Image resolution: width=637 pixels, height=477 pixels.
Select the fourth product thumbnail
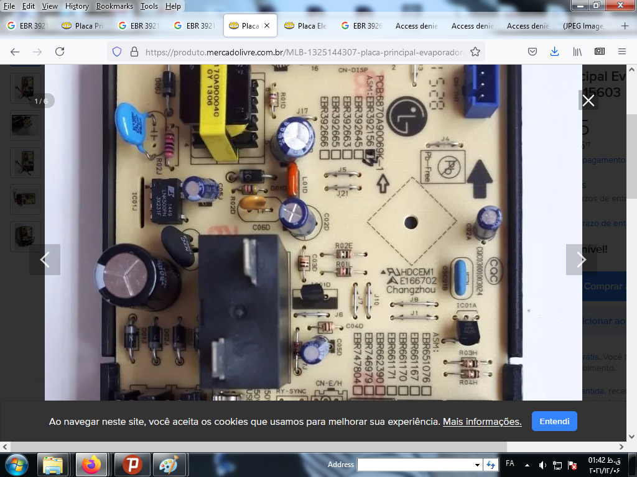(26, 199)
